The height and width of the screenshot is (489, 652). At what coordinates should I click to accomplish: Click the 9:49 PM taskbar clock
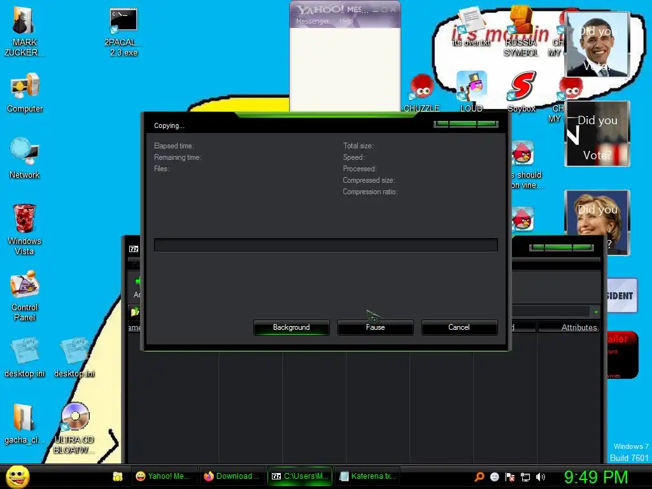596,477
